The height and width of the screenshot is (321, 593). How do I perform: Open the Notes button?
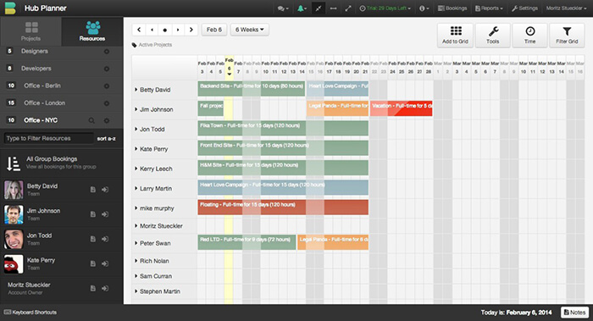pos(575,313)
